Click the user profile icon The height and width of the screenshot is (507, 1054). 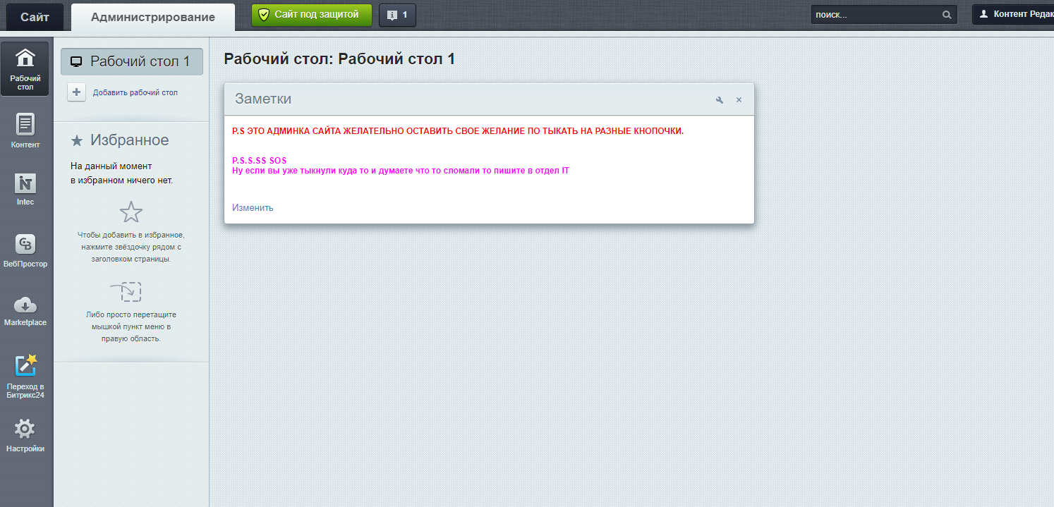coord(983,14)
